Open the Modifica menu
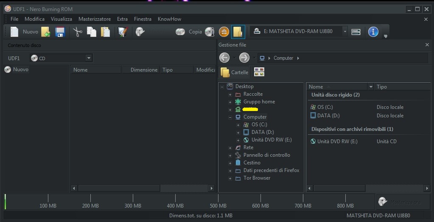Viewport: 434px width, 222px height. pos(35,19)
